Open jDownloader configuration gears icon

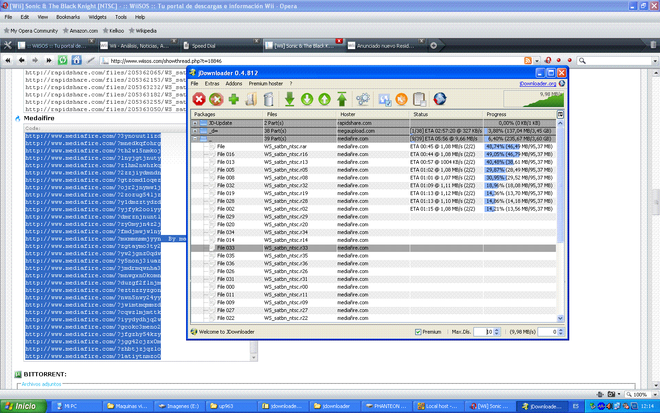point(363,99)
